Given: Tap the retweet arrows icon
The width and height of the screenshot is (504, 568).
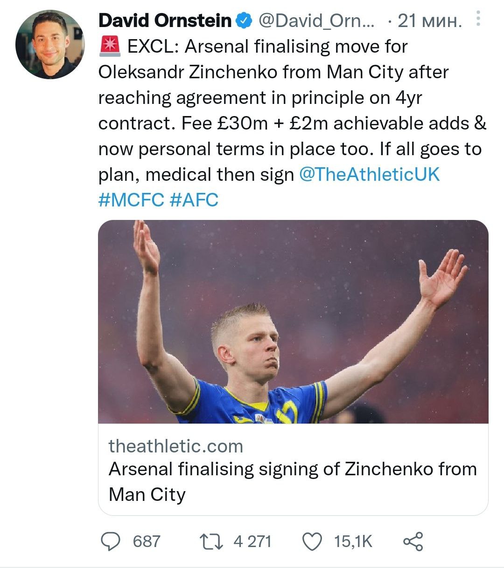Looking at the screenshot, I should tap(211, 541).
